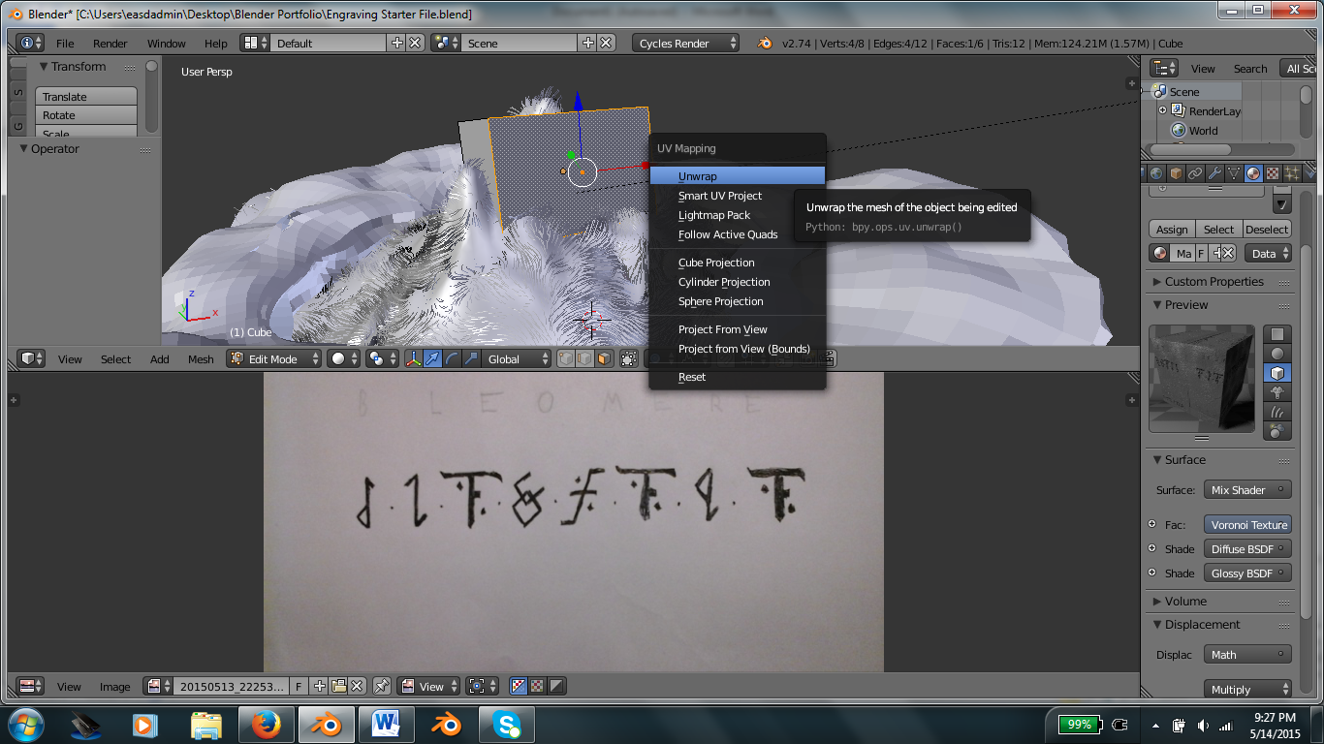Open File menu in info header
Image resolution: width=1324 pixels, height=744 pixels.
[x=65, y=44]
